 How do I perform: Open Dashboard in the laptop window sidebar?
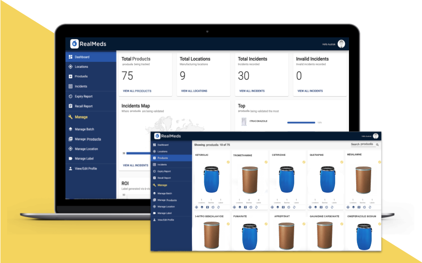click(91, 57)
